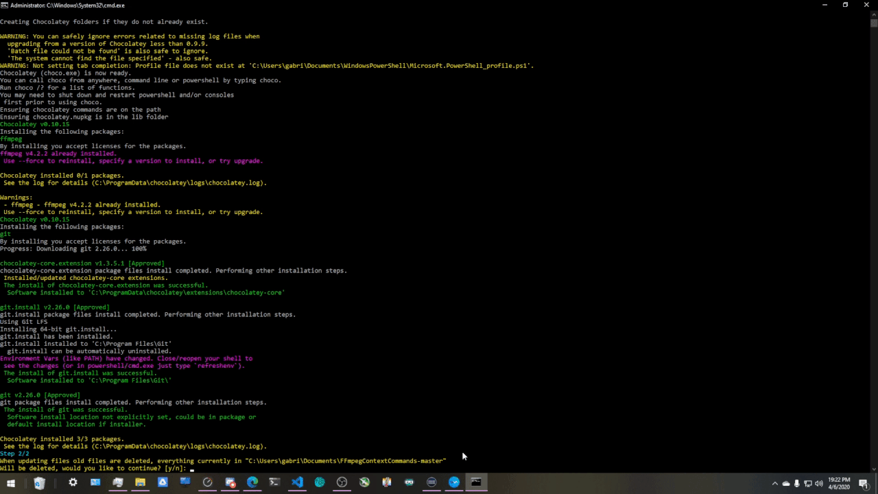
Task: Open Settings gear icon on taskbar
Action: coord(73,482)
